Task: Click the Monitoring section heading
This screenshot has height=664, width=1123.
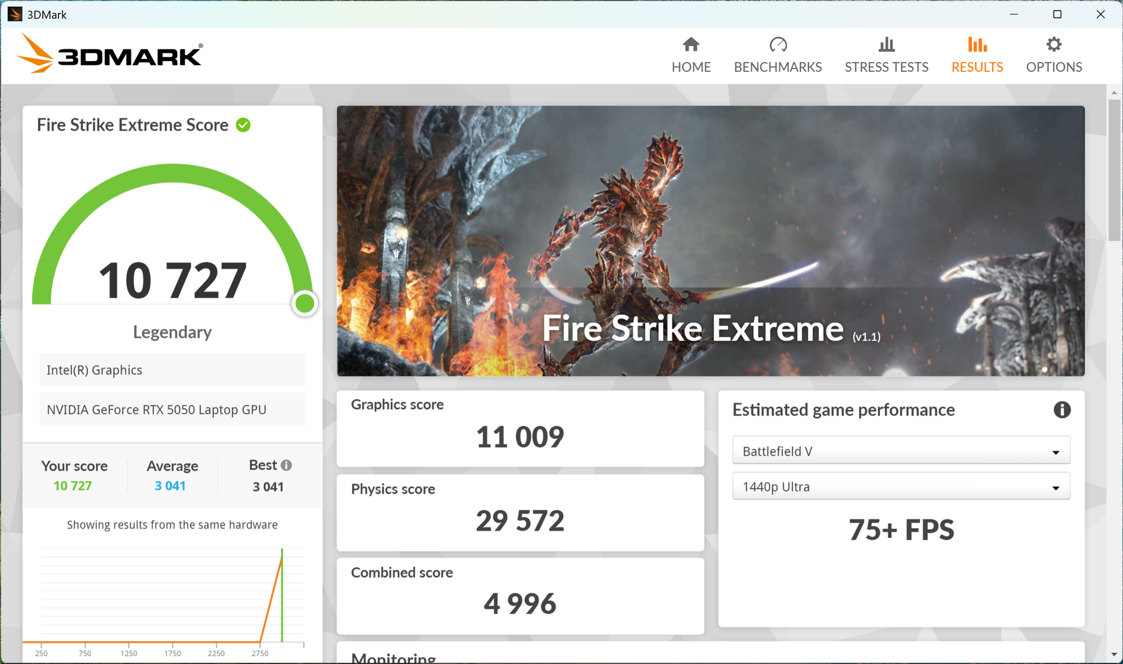Action: (x=394, y=658)
